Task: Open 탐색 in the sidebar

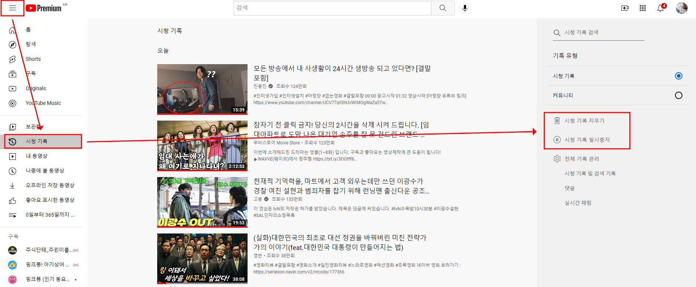Action: coord(31,44)
